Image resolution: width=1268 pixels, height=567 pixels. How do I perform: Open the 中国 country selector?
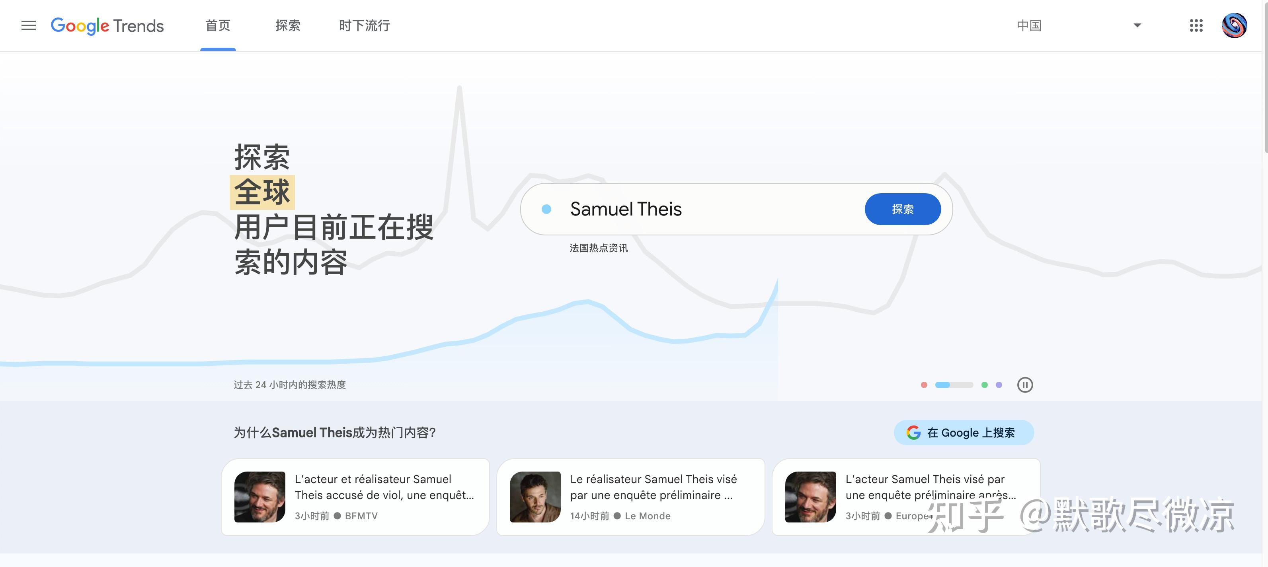coord(1029,25)
